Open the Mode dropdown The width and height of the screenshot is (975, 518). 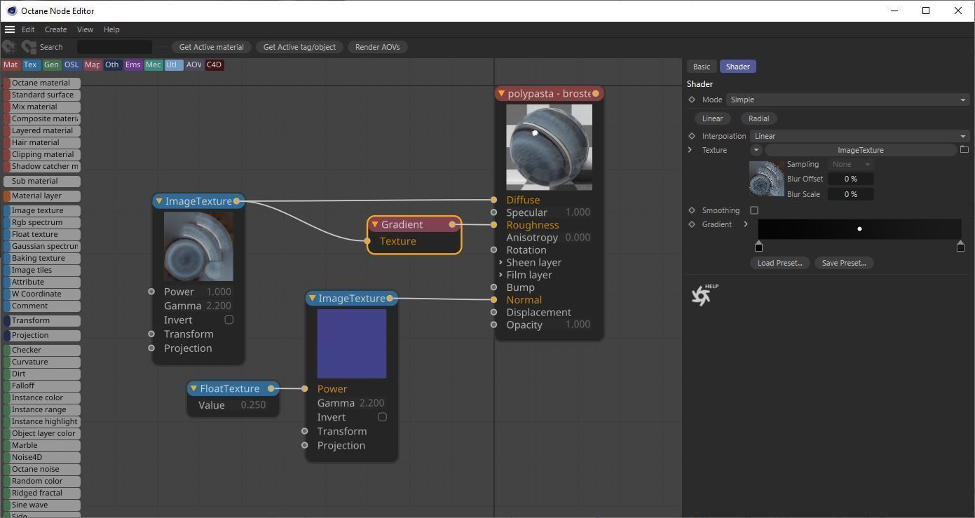pos(847,100)
